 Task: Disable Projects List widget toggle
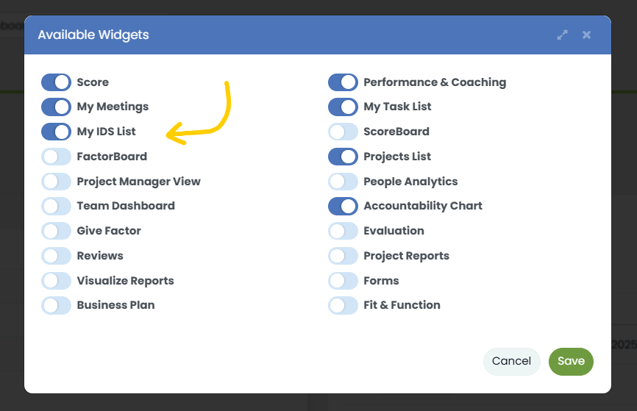343,157
